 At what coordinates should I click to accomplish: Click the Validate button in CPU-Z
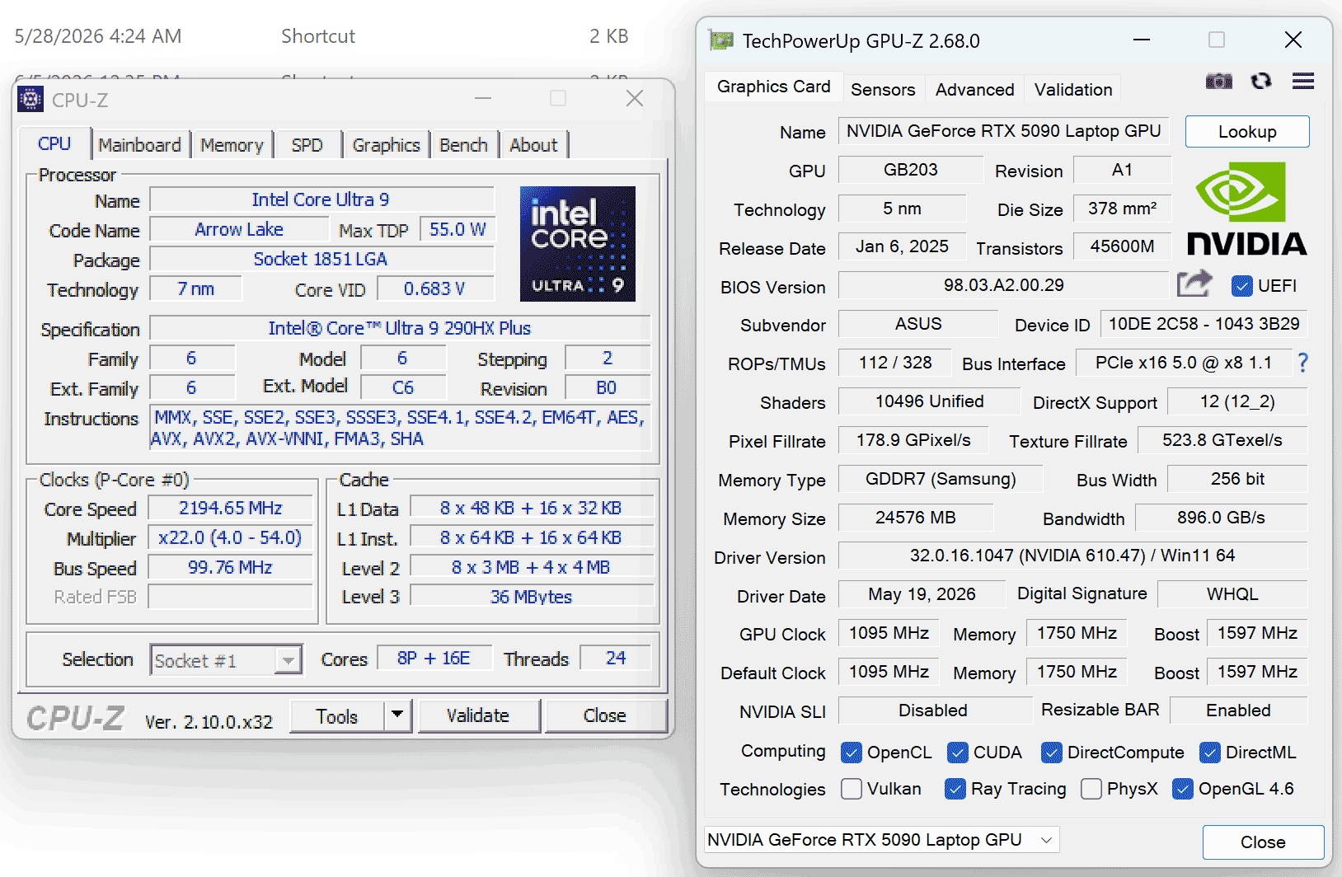pos(478,715)
